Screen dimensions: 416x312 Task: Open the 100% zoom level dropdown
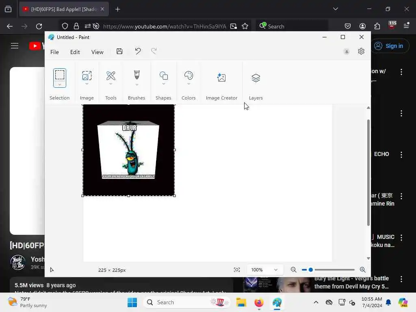tap(265, 270)
